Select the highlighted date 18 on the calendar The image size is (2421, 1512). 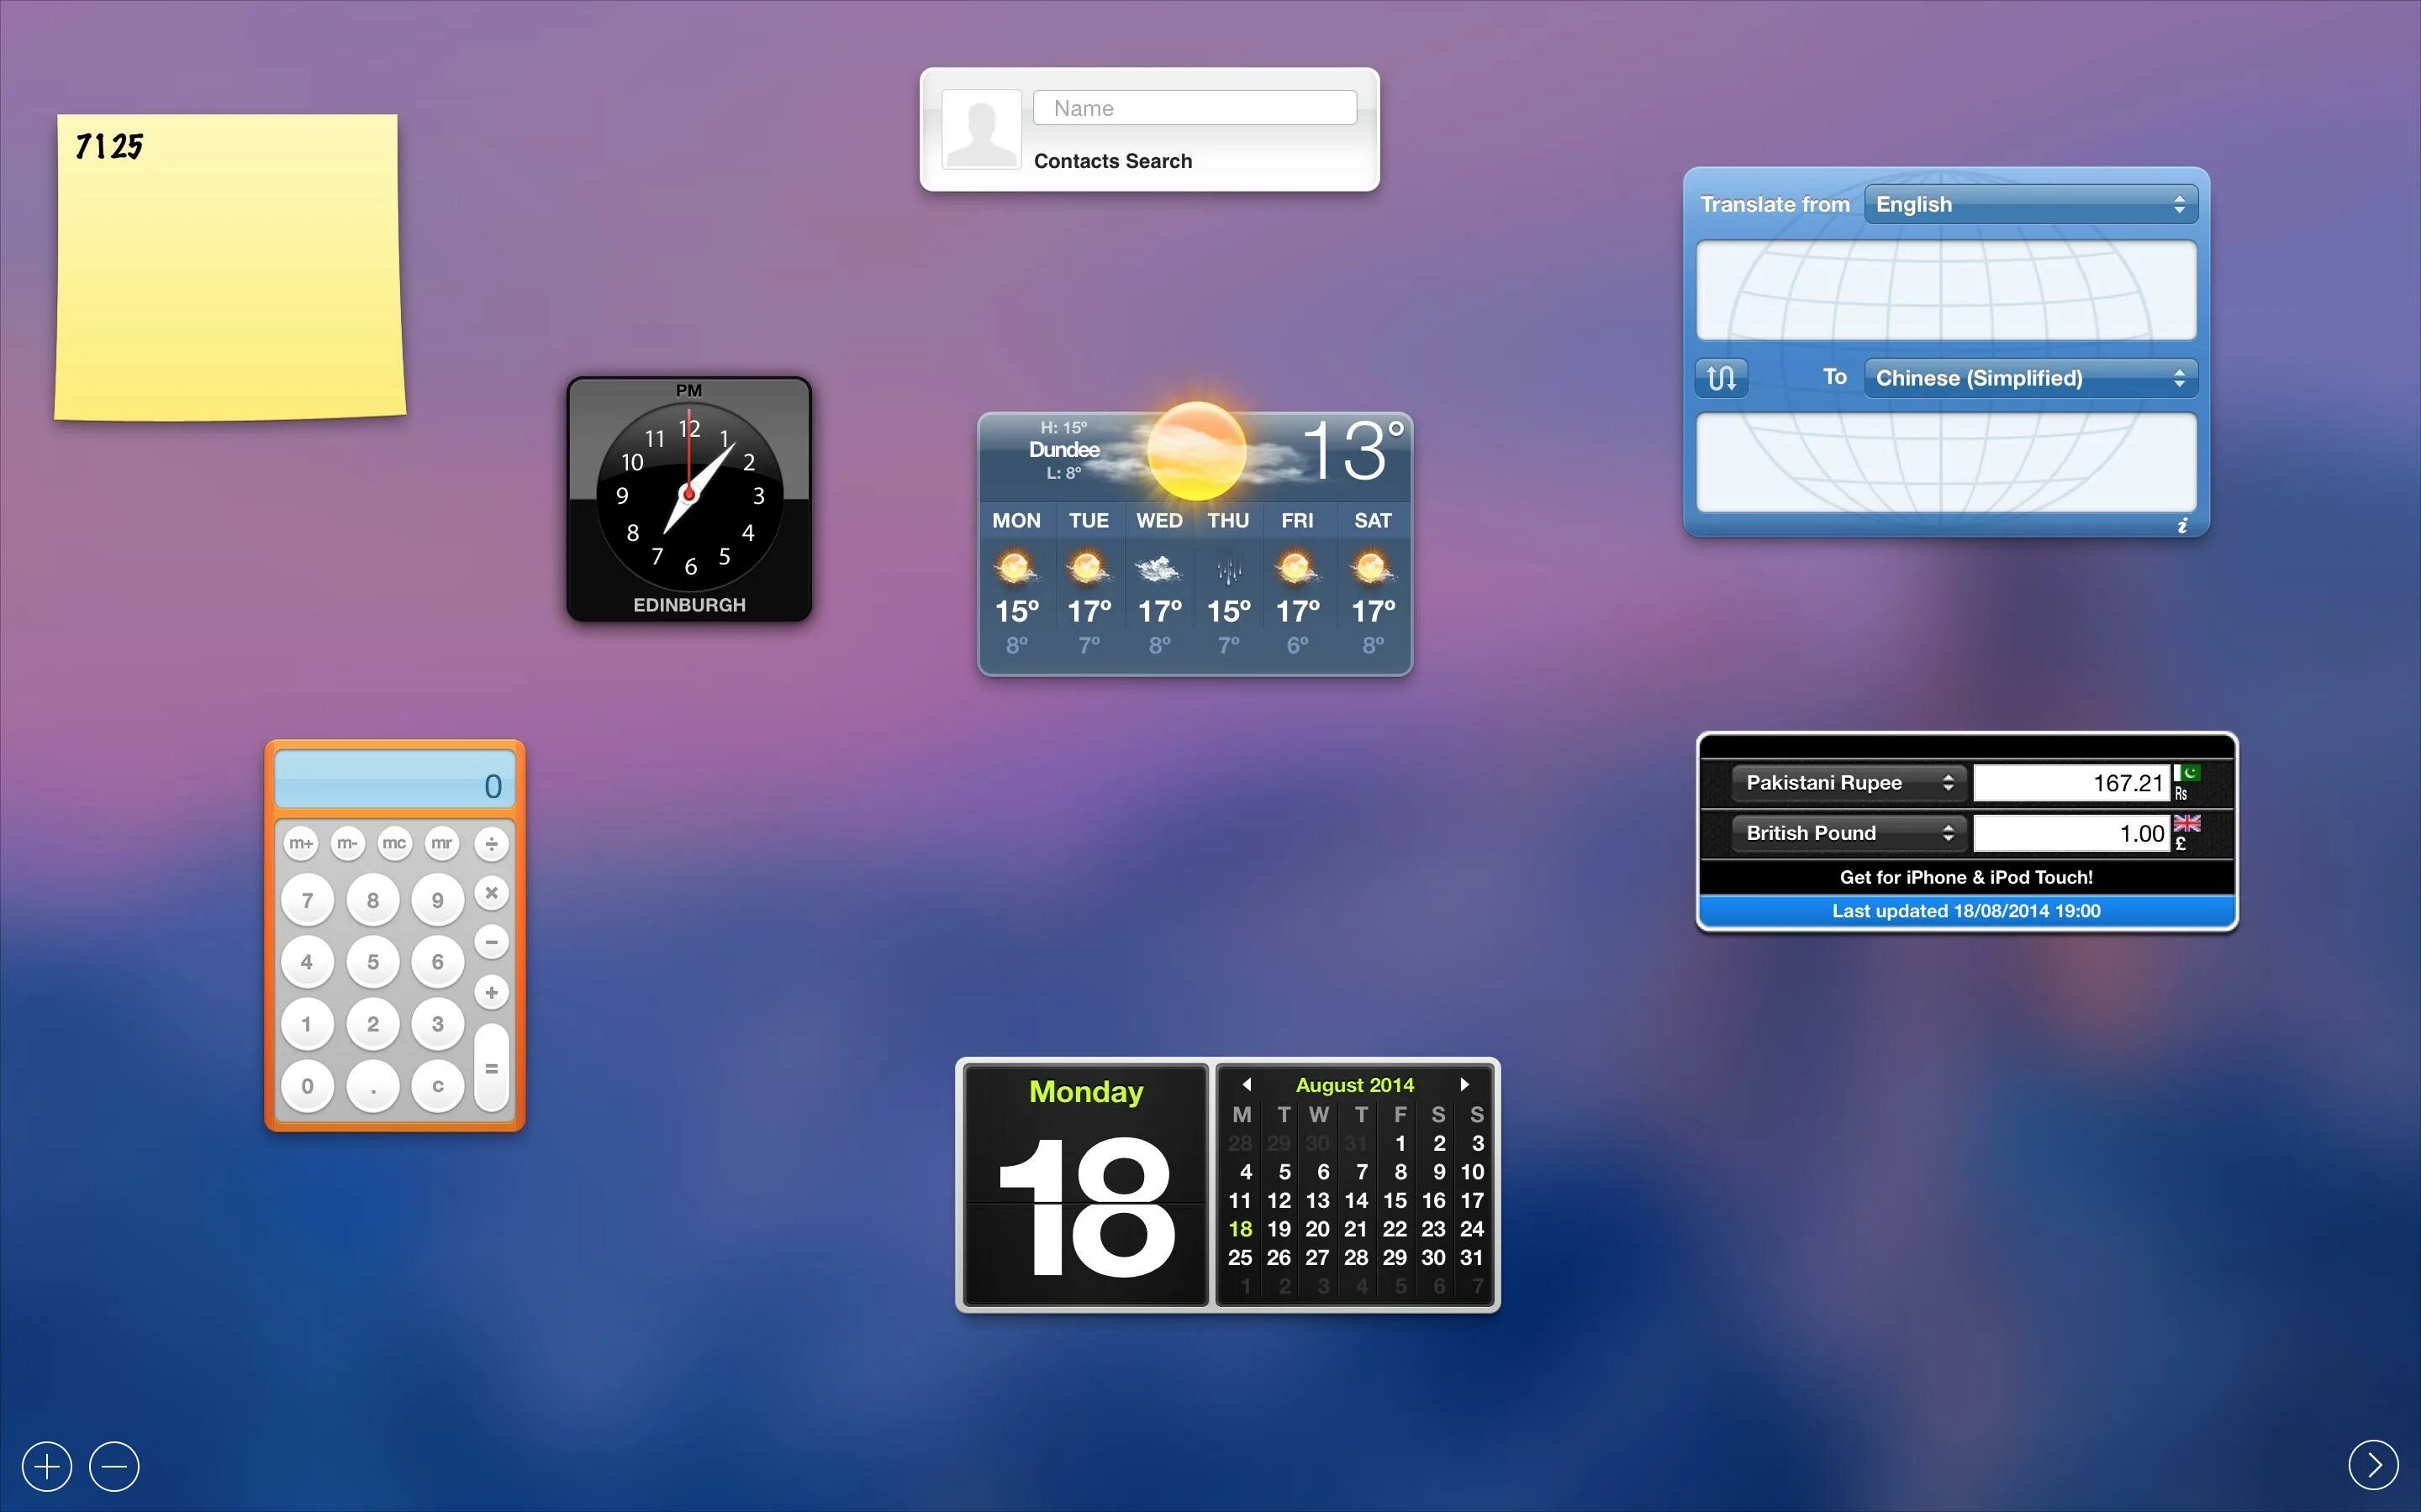coord(1241,1229)
